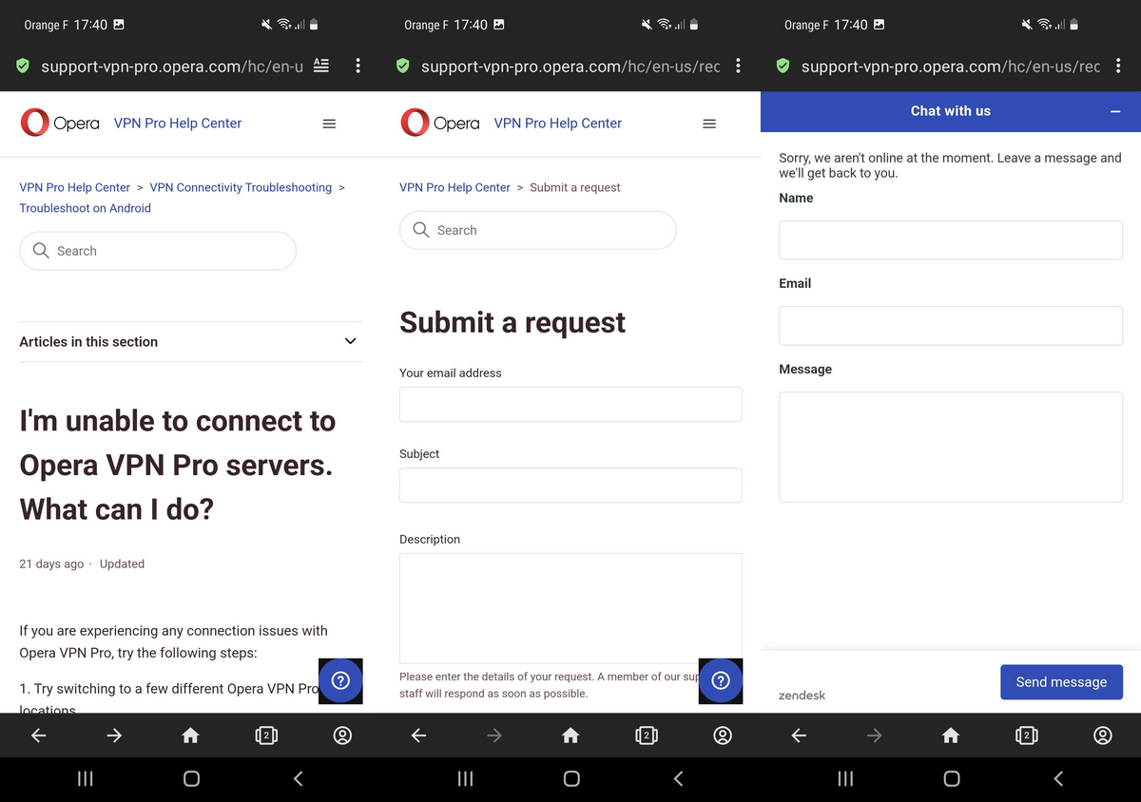Tap the address bar URL on the right screen

[x=951, y=67]
